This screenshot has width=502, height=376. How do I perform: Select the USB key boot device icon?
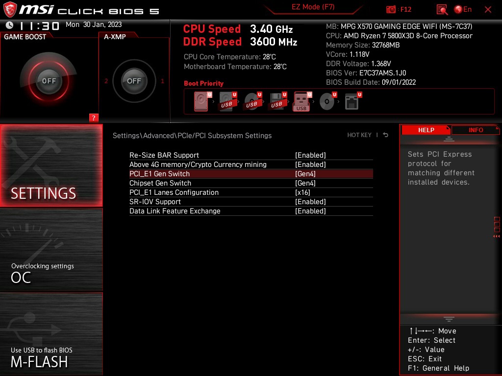[302, 102]
